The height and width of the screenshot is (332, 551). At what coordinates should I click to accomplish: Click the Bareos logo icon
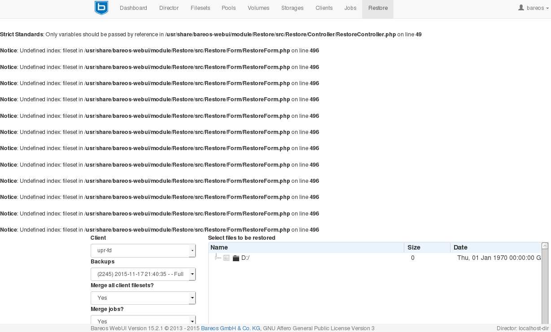101,8
